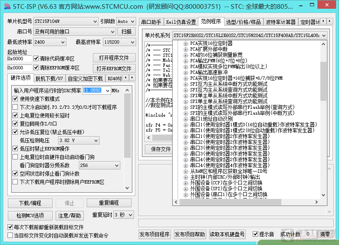Click example tree vertical scrollbar thumb
The width and height of the screenshot is (339, 245).
(x=323, y=81)
